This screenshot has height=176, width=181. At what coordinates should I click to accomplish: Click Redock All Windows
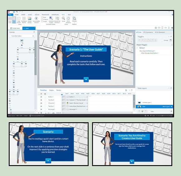57,20
